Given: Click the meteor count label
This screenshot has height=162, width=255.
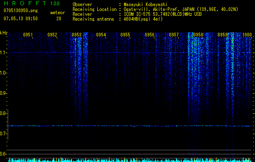Looking at the screenshot, I should tap(58, 13).
